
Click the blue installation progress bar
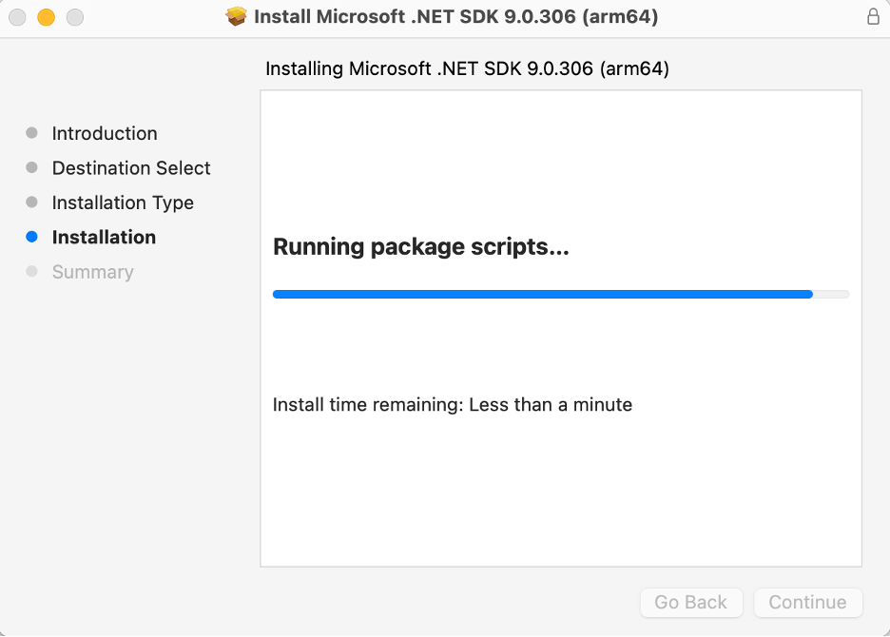[x=542, y=295]
